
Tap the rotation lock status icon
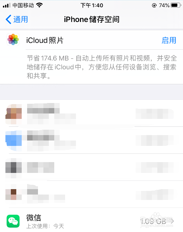click(x=154, y=5)
